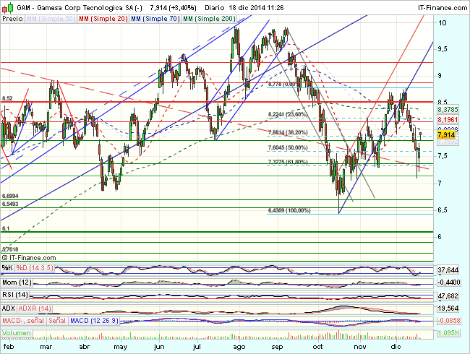The width and height of the screenshot is (470, 354).
Task: Click the Fibonacci 7,6045 (50,00%) label
Action: point(288,147)
